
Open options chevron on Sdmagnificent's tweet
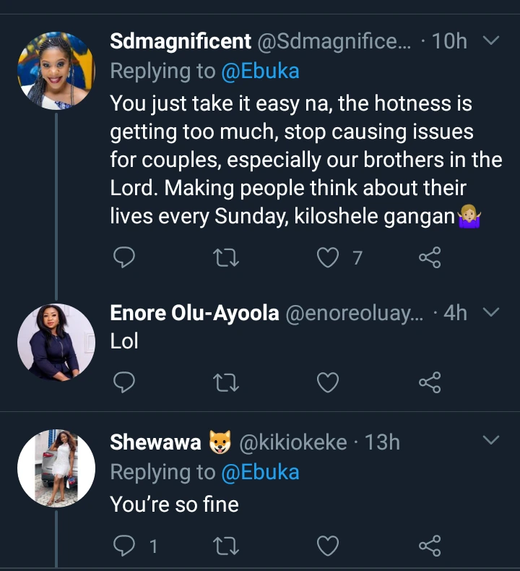tap(490, 41)
